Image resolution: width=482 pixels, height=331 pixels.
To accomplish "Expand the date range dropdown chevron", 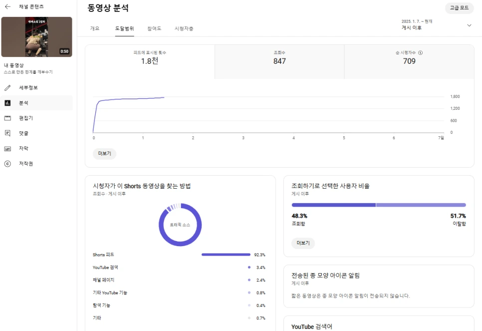I will (469, 25).
